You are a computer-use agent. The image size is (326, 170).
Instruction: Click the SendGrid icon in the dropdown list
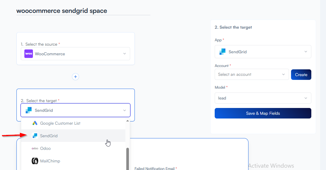point(35,136)
